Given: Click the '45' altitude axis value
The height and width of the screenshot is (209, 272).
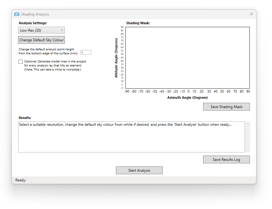Looking at the screenshot, I should [x=122, y=57].
